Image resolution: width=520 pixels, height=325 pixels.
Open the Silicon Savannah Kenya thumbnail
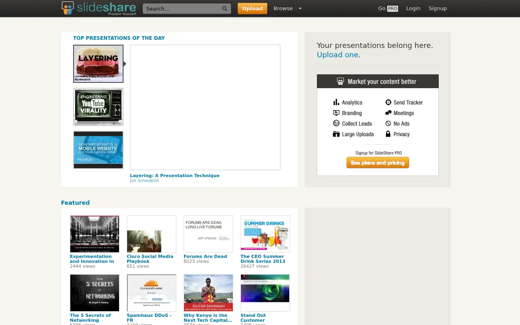click(x=208, y=293)
